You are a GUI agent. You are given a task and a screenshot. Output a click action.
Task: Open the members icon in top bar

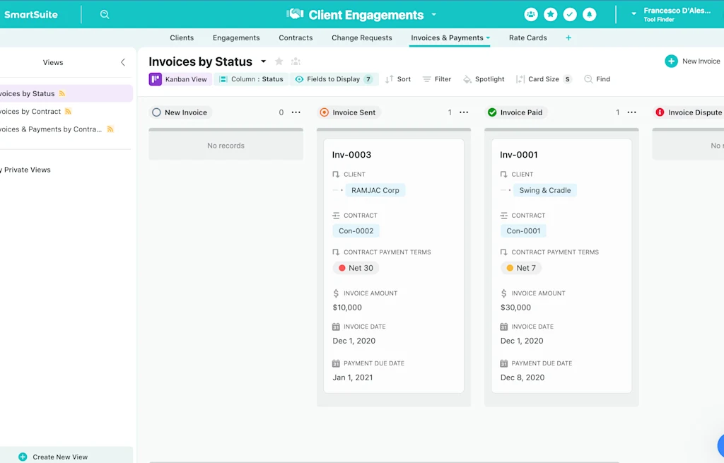[531, 14]
